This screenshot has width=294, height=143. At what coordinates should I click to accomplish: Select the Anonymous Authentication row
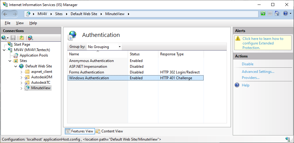coord(135,61)
